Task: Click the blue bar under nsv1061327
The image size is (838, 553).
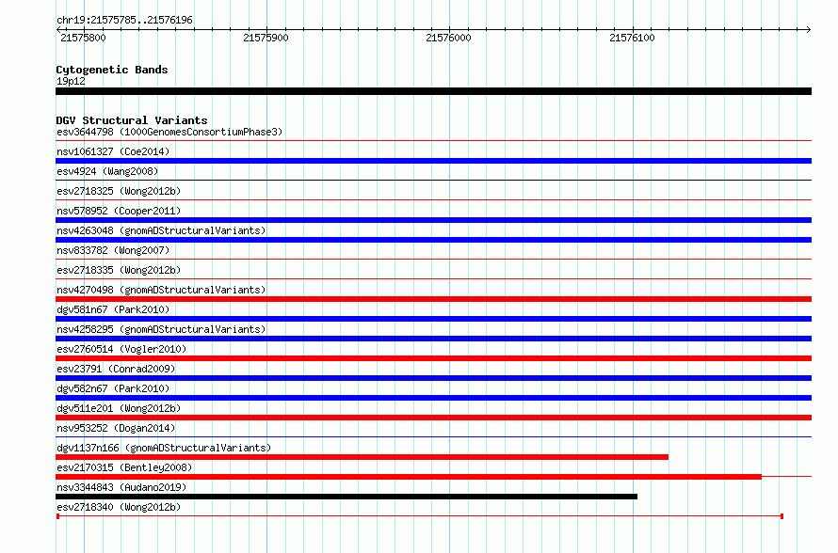Action: click(x=433, y=161)
